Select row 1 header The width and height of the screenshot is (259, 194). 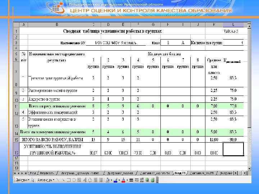click(16, 31)
